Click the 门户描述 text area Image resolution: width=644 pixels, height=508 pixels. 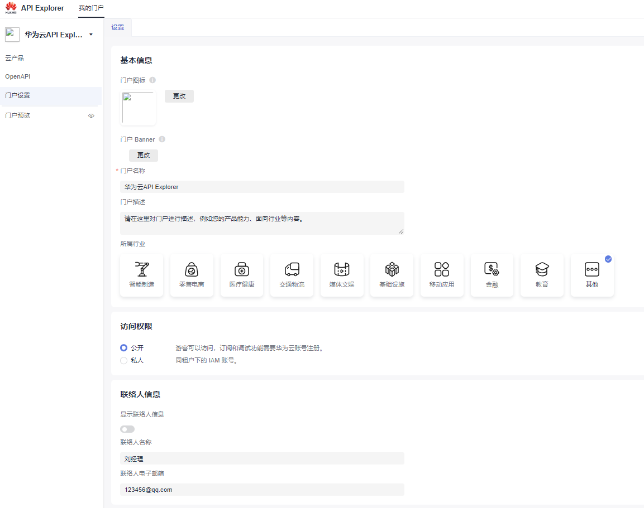pyautogui.click(x=262, y=223)
